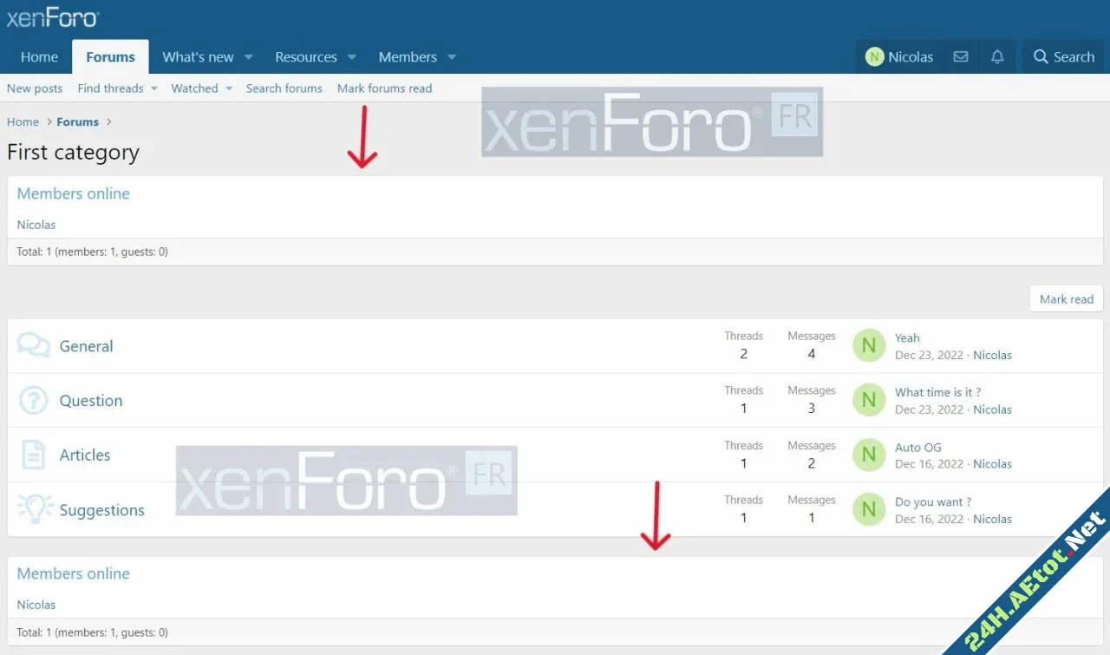
Task: Select the Articles forum document icon
Action: tap(33, 455)
